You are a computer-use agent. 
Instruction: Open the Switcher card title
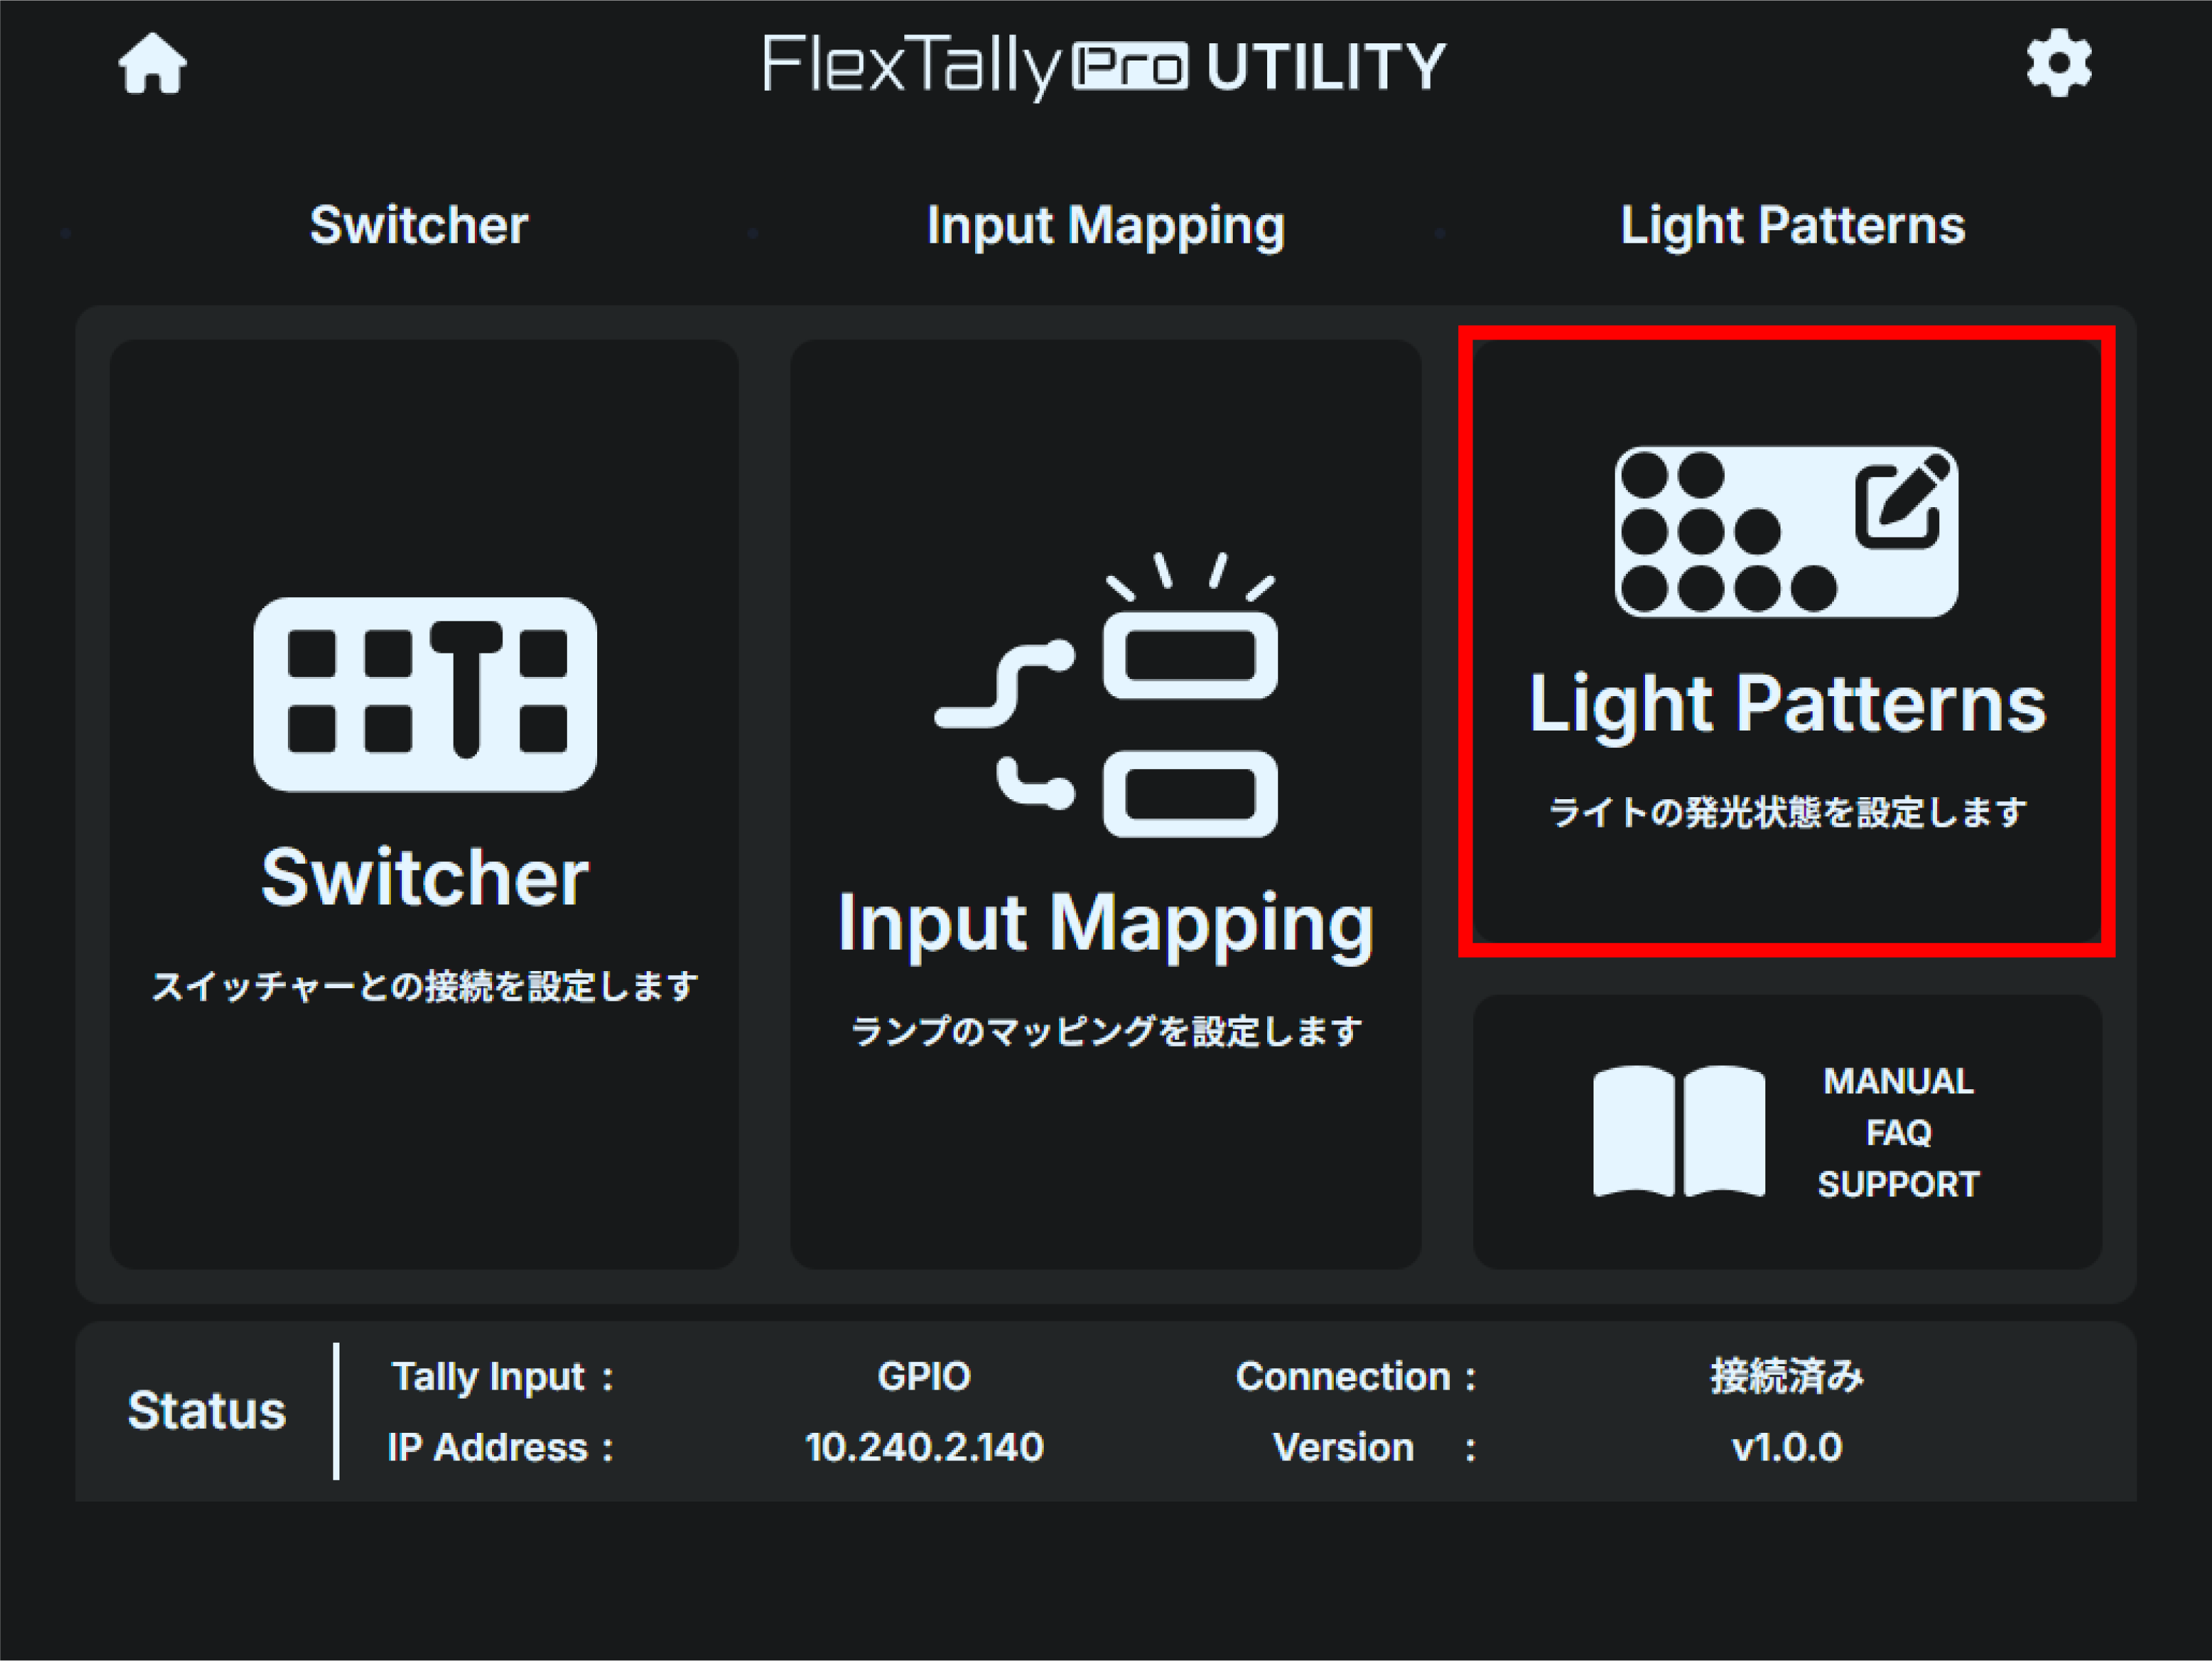click(x=425, y=877)
